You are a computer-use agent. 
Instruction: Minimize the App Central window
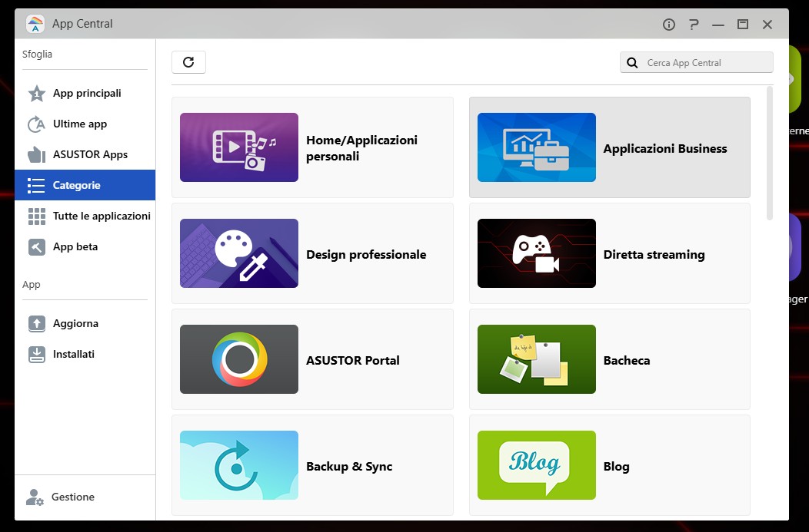[x=718, y=25]
